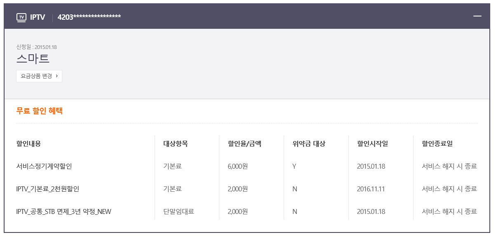This screenshot has width=496, height=237.
Task: Click the 6,000원 discount amount
Action: pos(237,167)
